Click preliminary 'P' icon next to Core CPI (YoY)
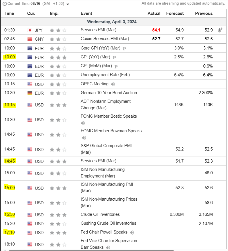The width and height of the screenshot is (228, 251). [124, 48]
